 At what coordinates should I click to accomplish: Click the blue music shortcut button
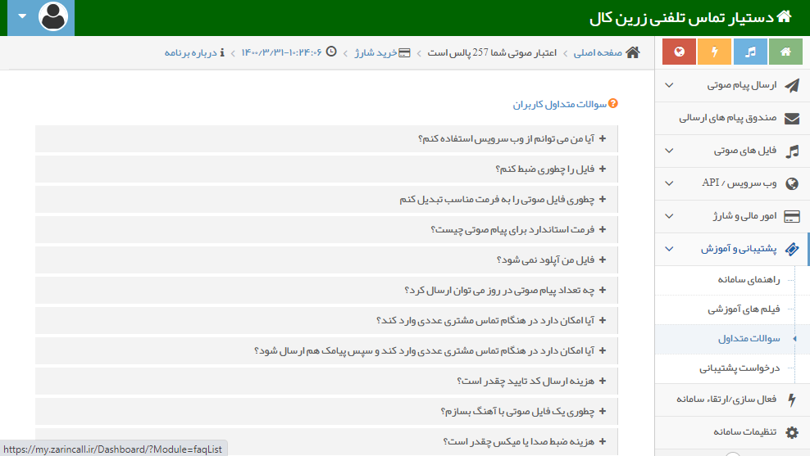750,52
